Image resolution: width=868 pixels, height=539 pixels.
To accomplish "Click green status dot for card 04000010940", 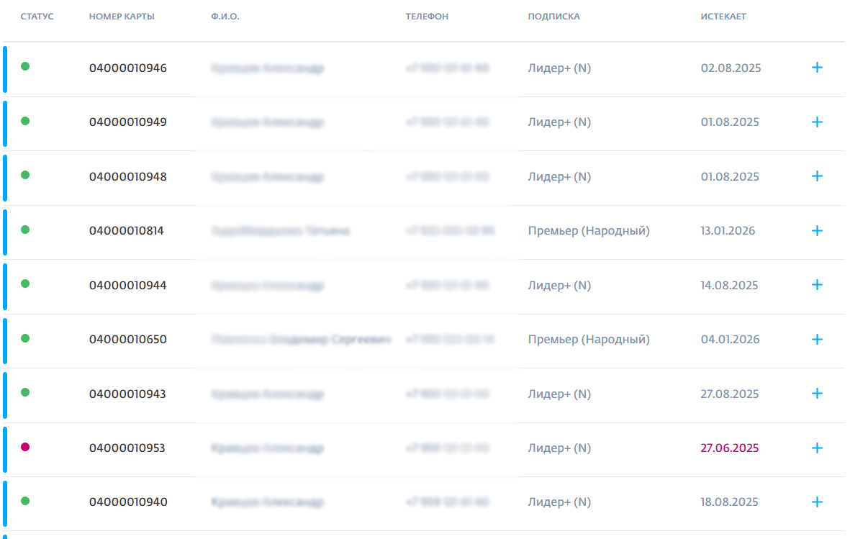I will click(x=25, y=501).
